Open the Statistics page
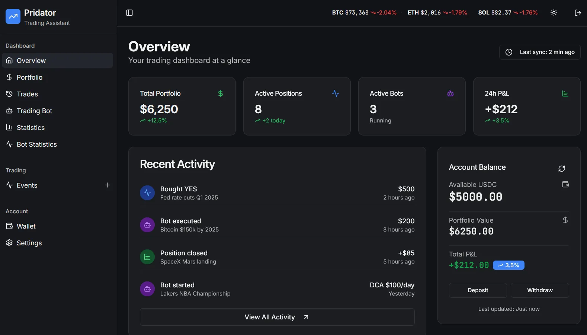Screen dimensions: 587x335 coord(57,127)
